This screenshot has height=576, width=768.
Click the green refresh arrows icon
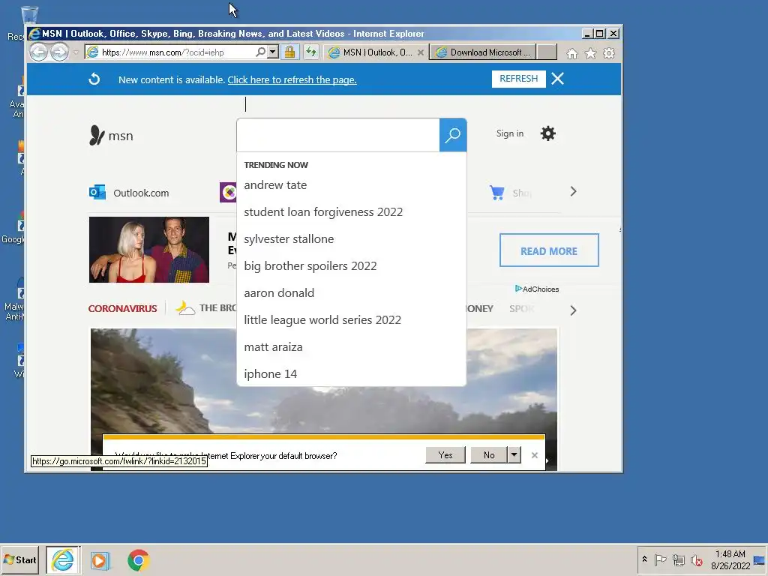[x=311, y=52]
